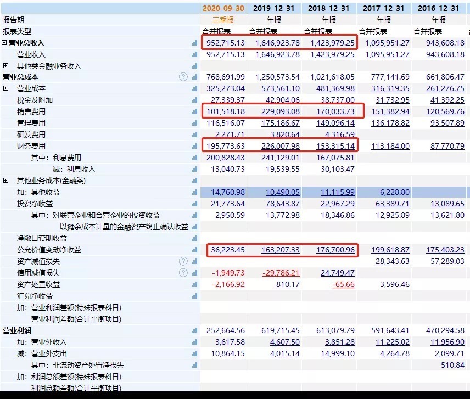The image size is (470, 399).
Task: Show help tooltip for 资产减值损失
Action: (x=183, y=261)
